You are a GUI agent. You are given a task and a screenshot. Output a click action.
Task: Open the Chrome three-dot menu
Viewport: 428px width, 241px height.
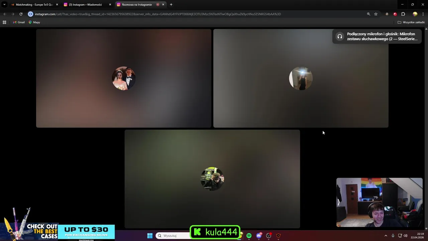click(423, 14)
